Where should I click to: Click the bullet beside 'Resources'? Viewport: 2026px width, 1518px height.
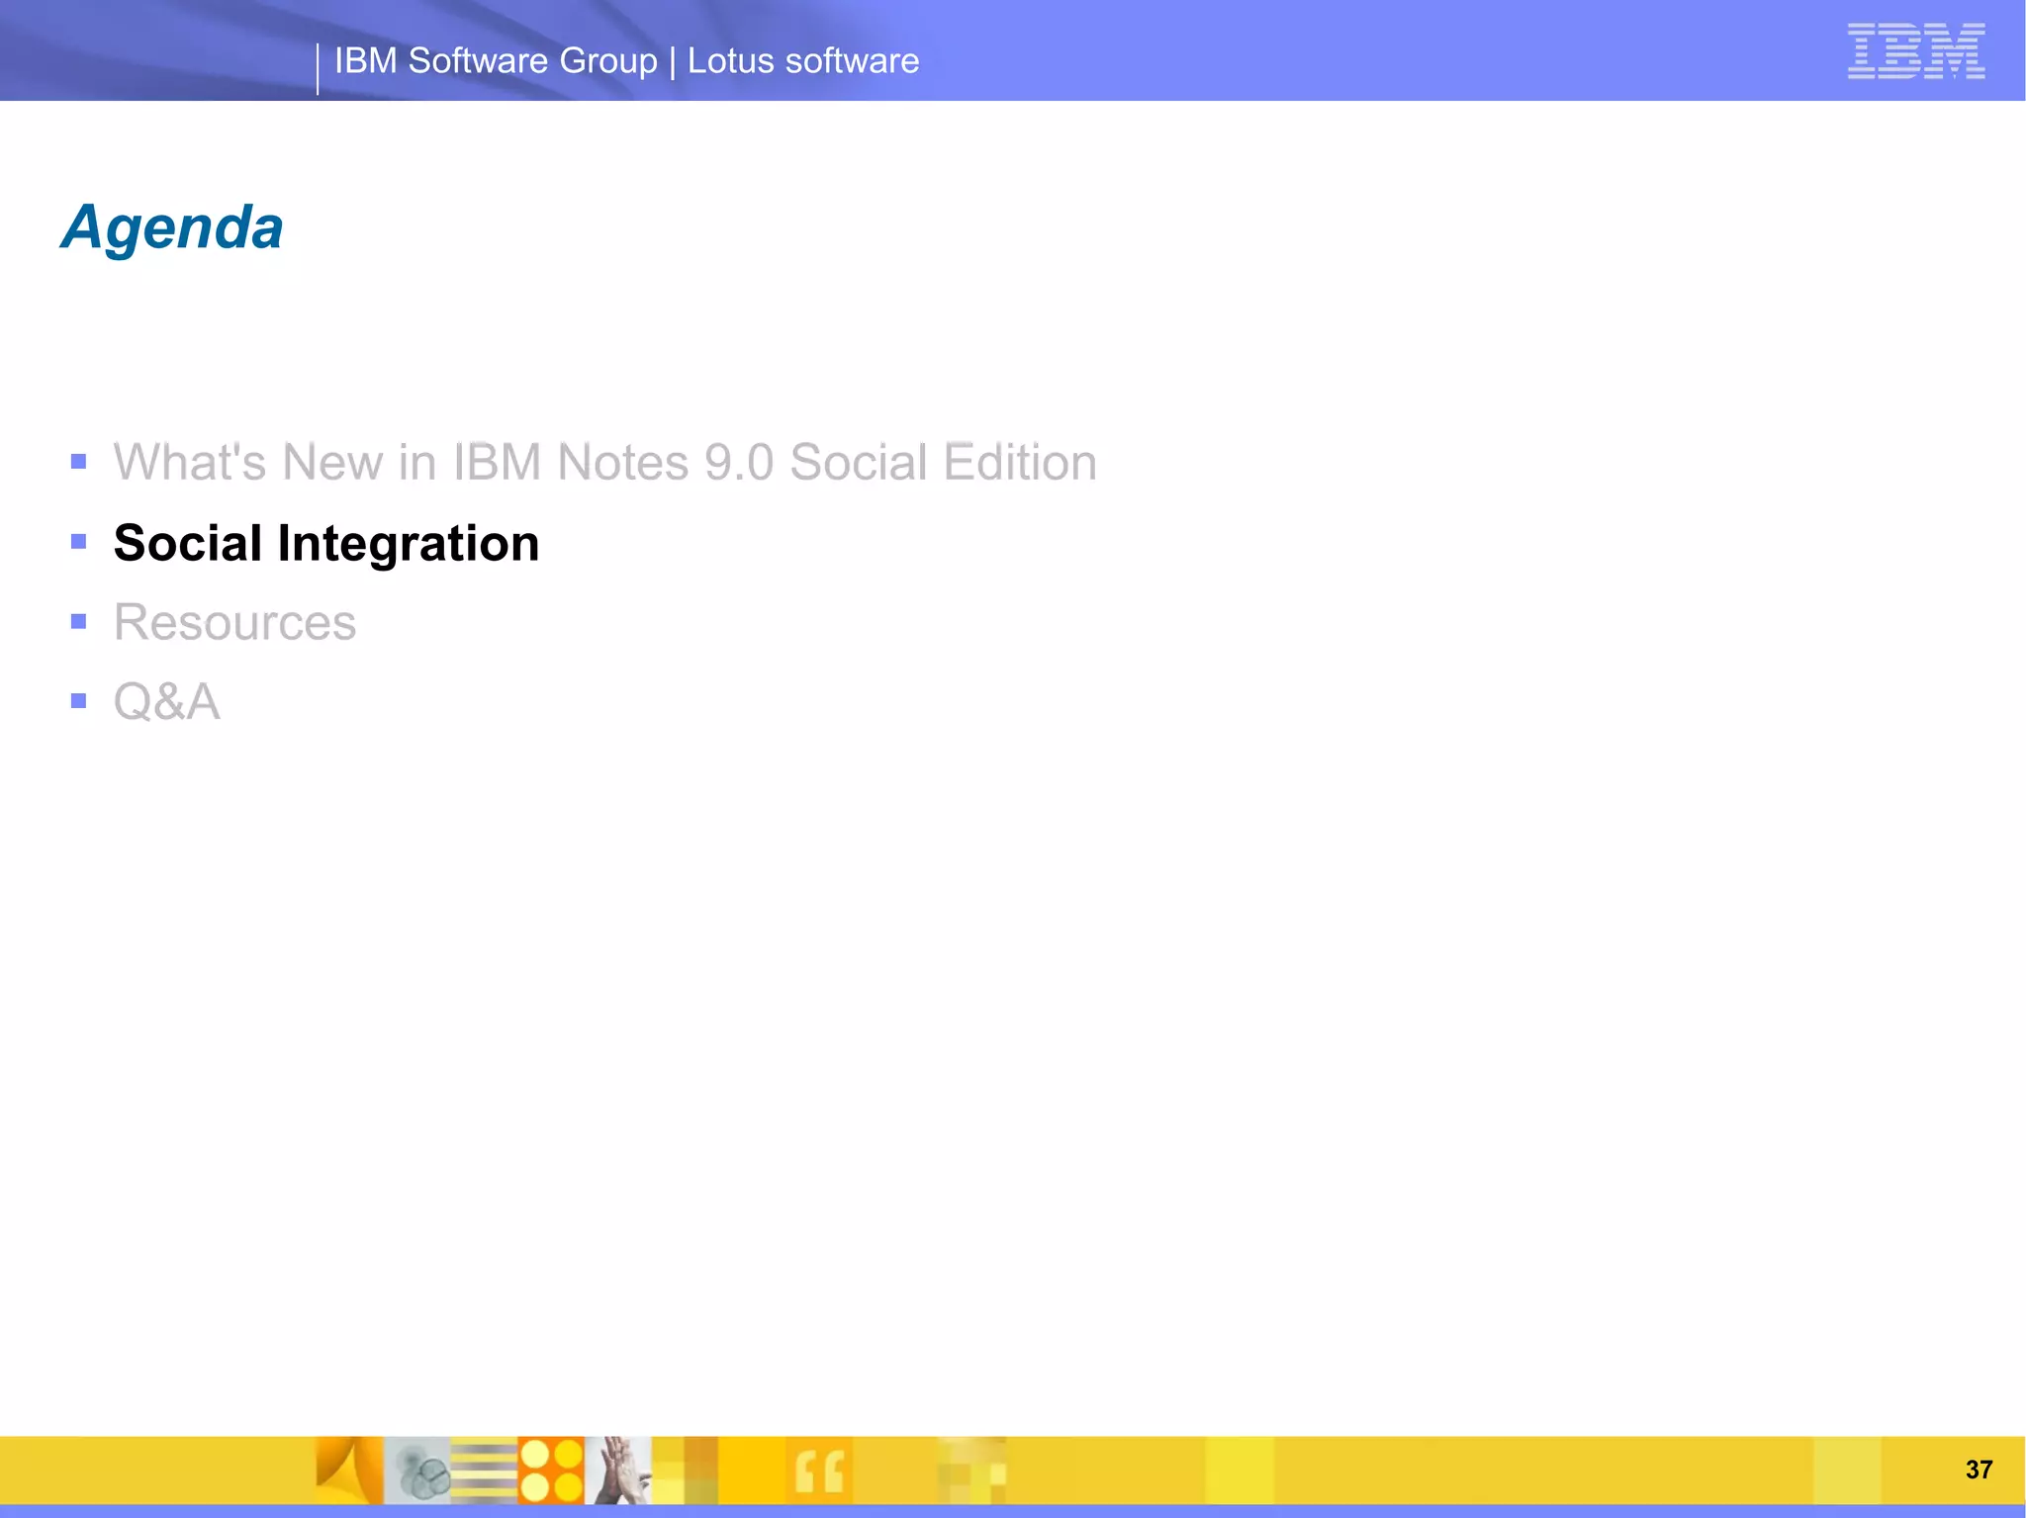[x=79, y=622]
